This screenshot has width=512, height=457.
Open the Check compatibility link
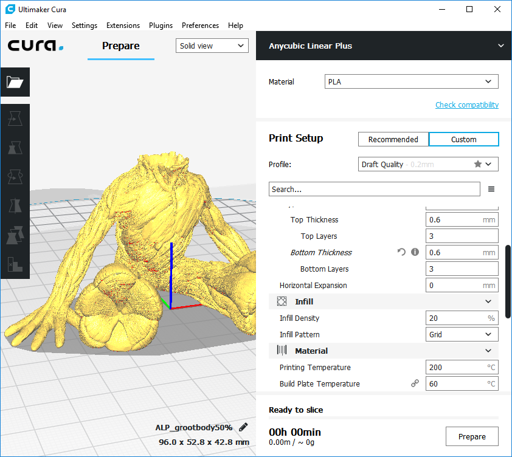tap(466, 105)
